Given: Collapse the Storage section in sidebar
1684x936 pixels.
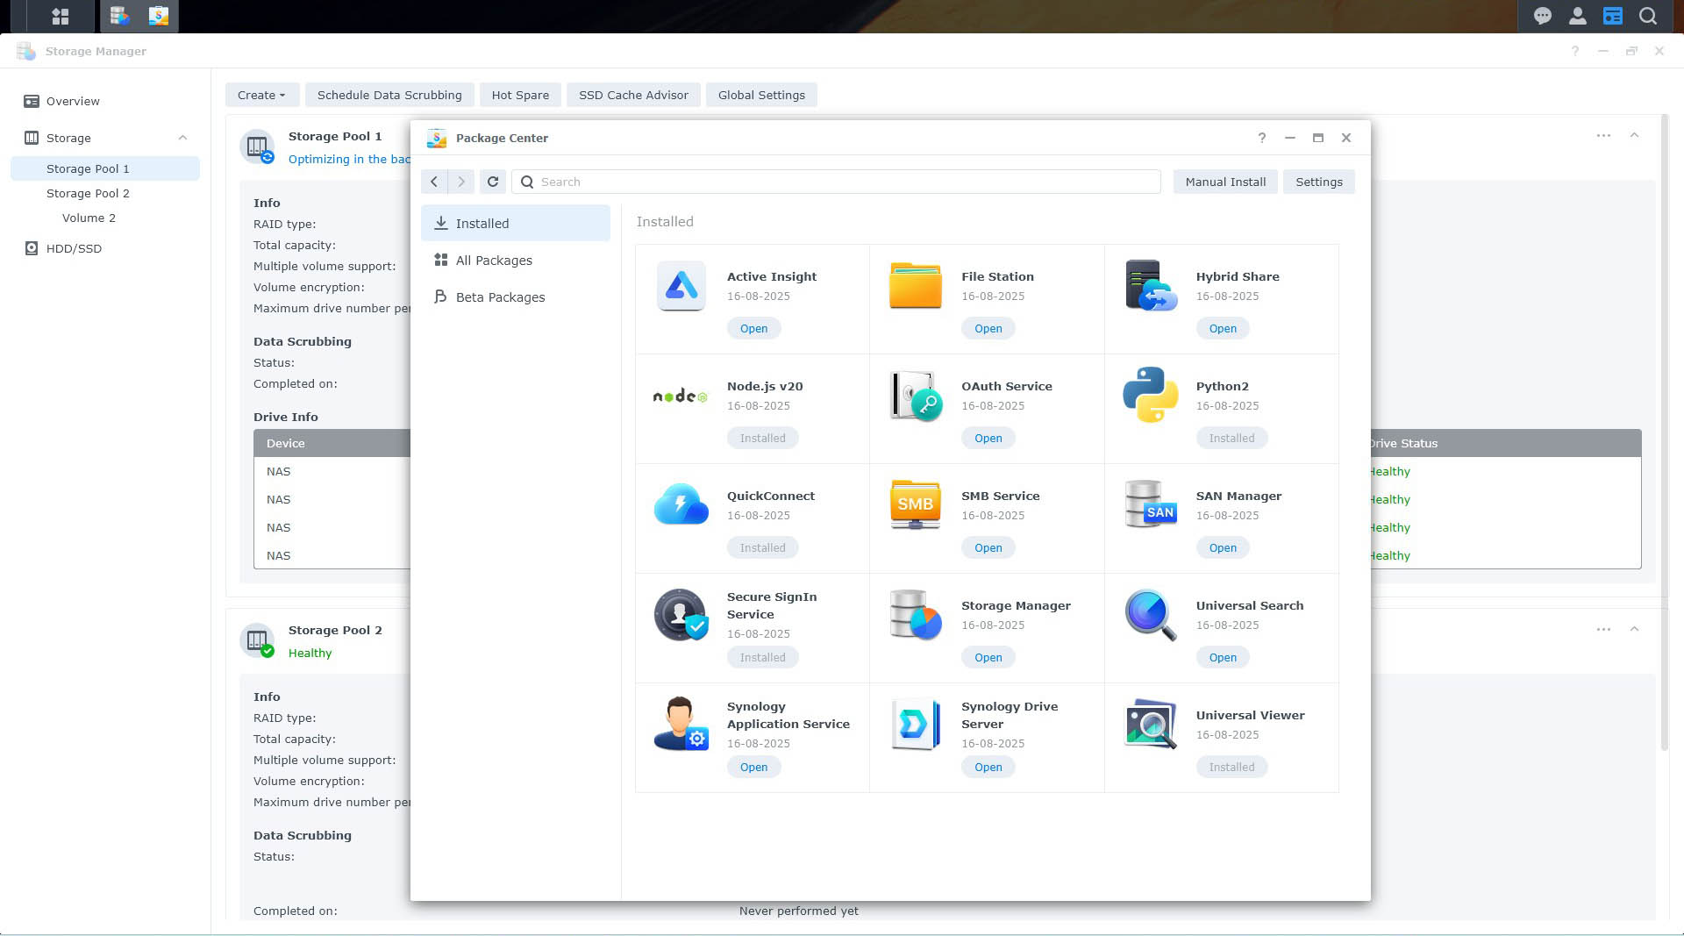Looking at the screenshot, I should [182, 138].
